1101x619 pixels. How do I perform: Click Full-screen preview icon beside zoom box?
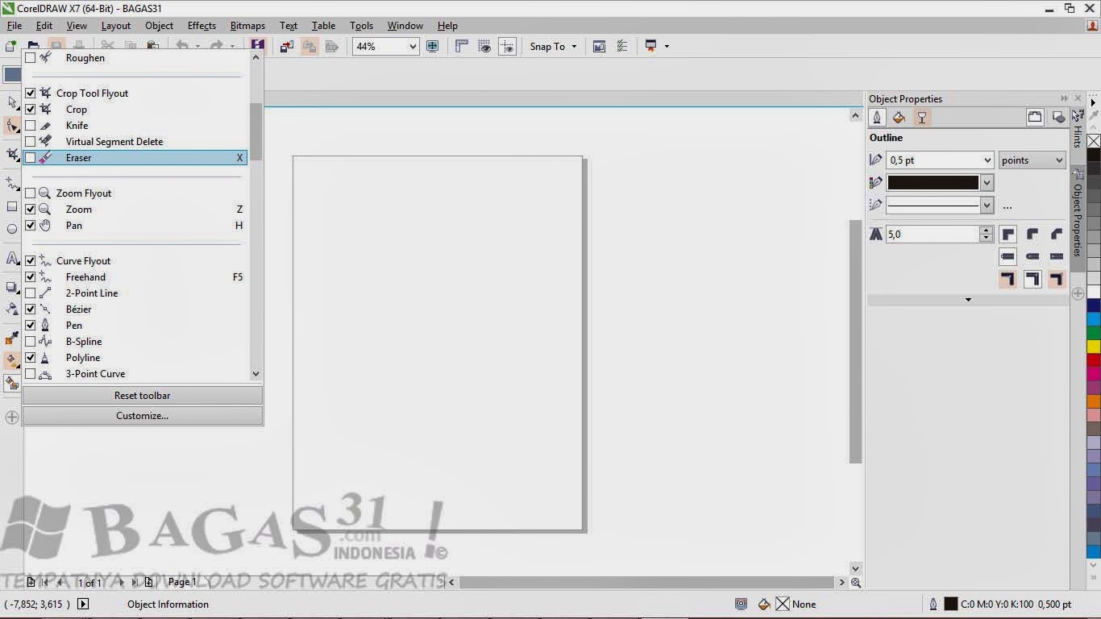point(433,46)
